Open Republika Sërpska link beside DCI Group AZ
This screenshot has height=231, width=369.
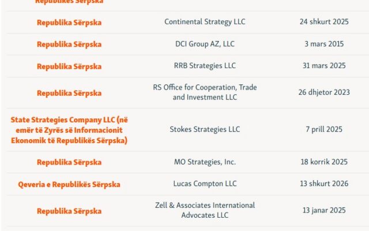(x=69, y=44)
